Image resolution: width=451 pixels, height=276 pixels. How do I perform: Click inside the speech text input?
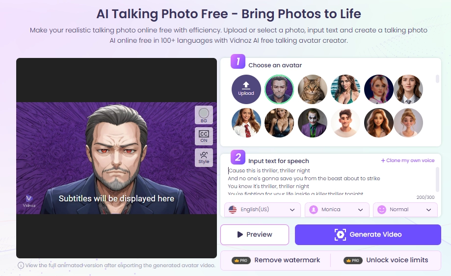331,181
